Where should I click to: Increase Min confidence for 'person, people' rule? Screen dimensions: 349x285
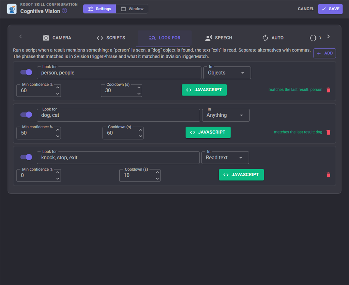(x=58, y=88)
